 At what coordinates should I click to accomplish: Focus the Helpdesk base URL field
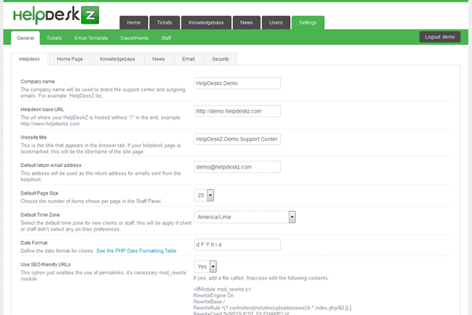pos(237,111)
